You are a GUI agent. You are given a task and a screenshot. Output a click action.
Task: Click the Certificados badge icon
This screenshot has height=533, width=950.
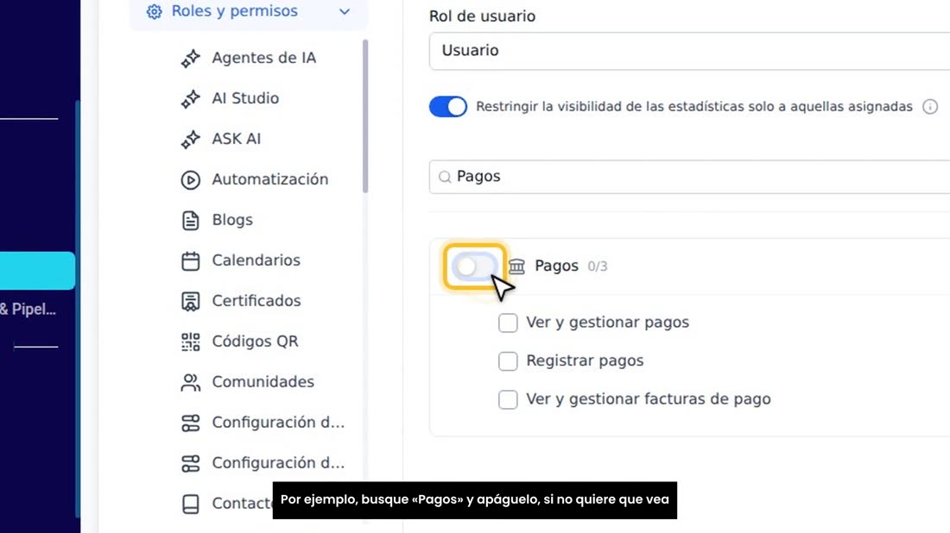coord(190,301)
